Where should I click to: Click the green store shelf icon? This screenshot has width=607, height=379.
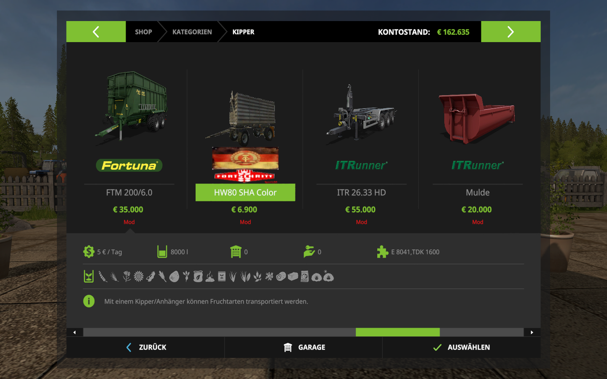point(236,252)
